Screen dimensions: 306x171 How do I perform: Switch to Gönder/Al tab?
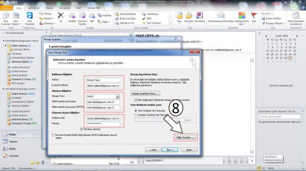point(33,8)
